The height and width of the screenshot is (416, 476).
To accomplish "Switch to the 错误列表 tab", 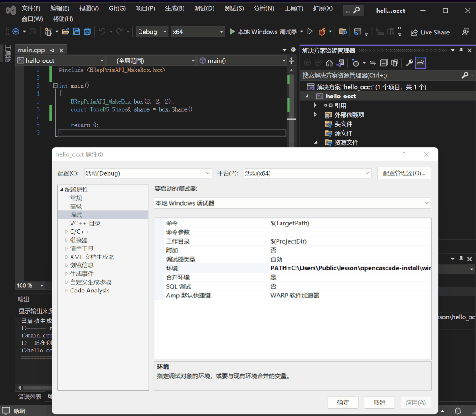I will pyautogui.click(x=29, y=397).
